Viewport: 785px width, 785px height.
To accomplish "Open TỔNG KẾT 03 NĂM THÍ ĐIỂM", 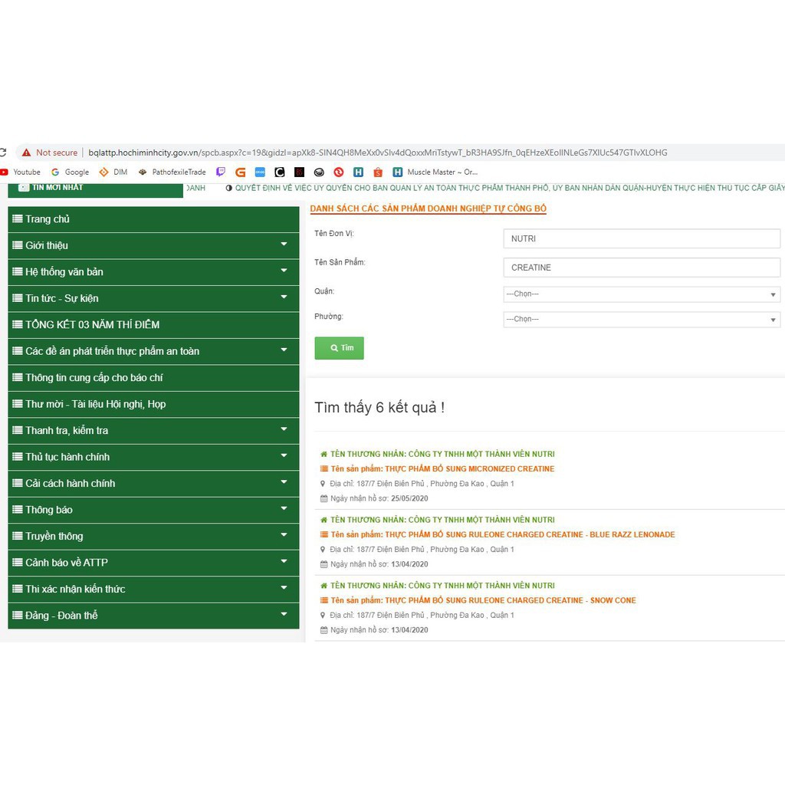I will 92,325.
